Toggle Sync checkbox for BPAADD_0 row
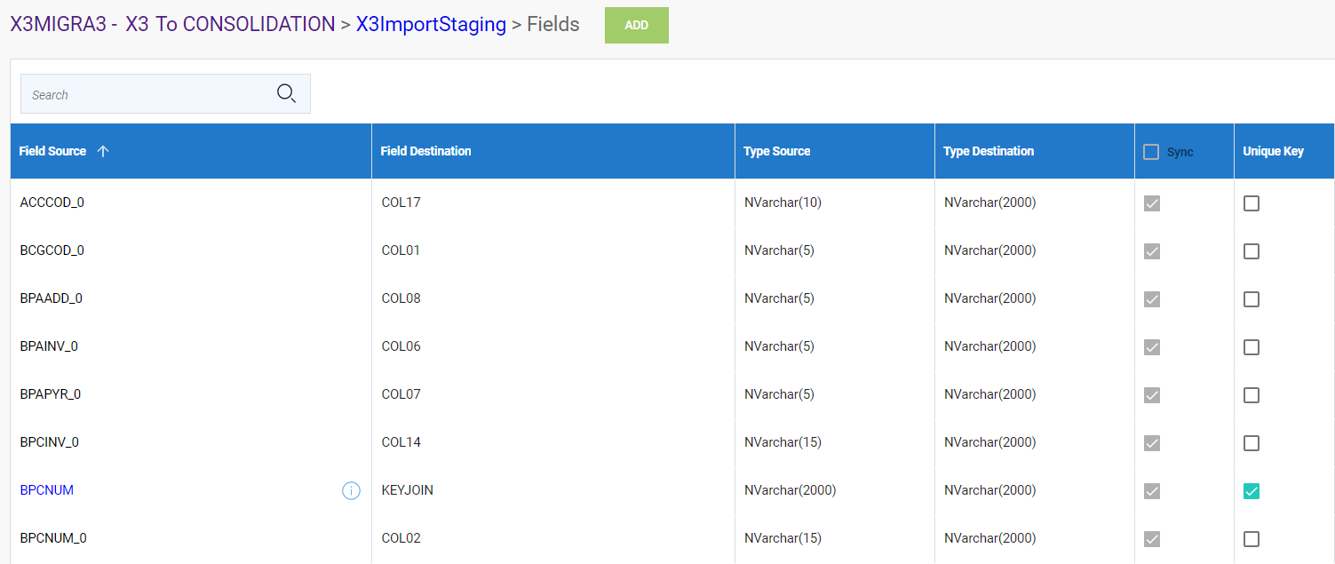Screen dimensions: 1335x564 click(x=1152, y=299)
